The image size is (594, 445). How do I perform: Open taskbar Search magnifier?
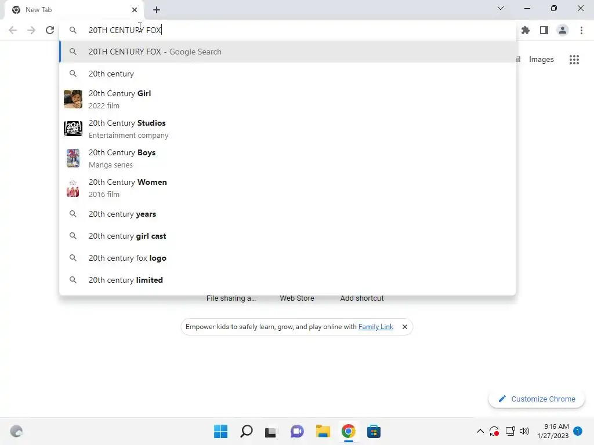(246, 431)
